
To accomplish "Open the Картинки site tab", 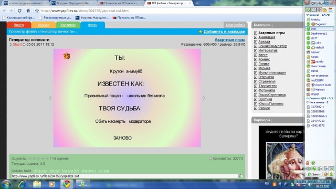I will 68,25.
